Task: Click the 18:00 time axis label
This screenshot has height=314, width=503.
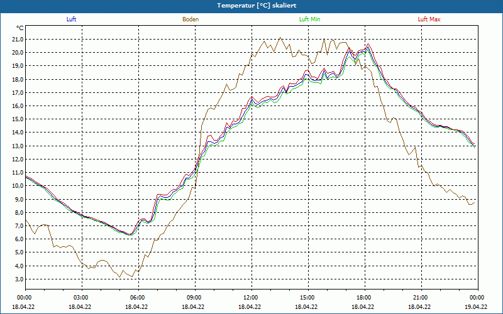Action: pyautogui.click(x=365, y=298)
